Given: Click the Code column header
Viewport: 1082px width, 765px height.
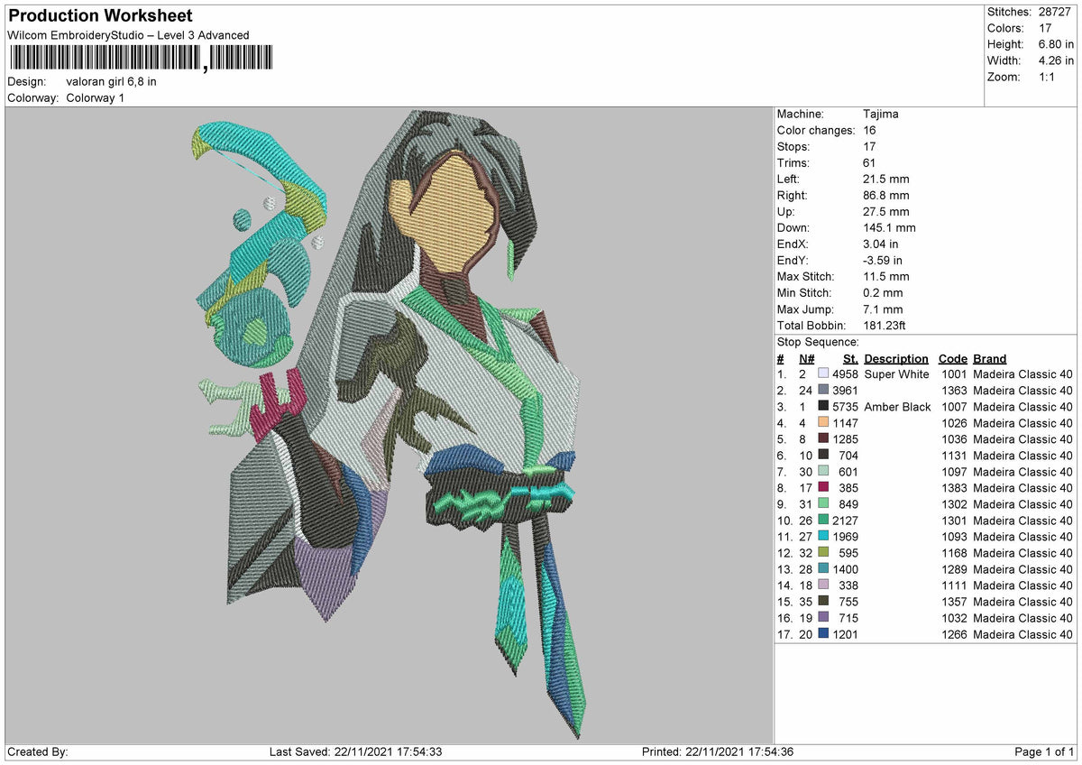Looking at the screenshot, I should click(x=952, y=358).
